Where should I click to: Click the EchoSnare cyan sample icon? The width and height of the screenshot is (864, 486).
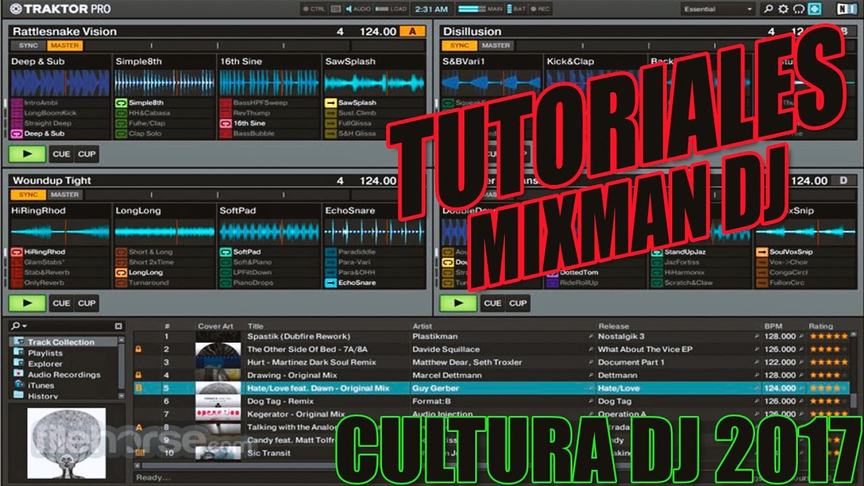[330, 283]
